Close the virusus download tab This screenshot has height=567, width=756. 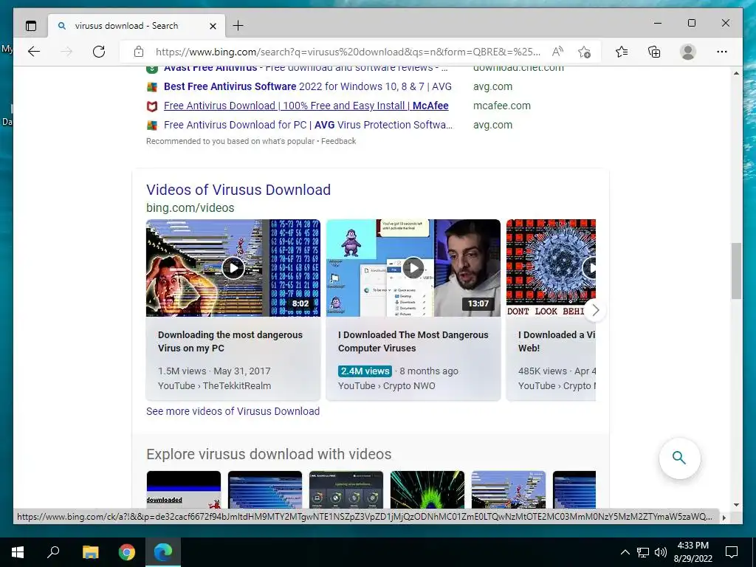pos(213,26)
